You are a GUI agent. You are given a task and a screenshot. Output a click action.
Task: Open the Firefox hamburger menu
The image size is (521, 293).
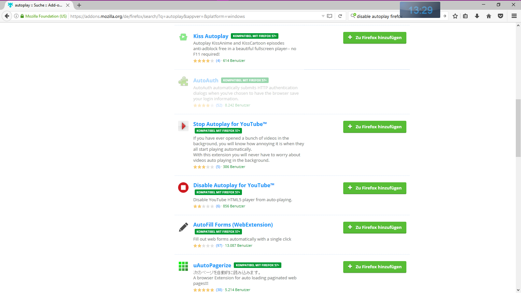point(514,16)
